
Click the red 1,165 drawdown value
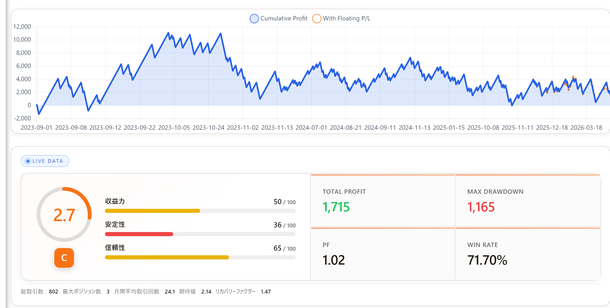[481, 207]
